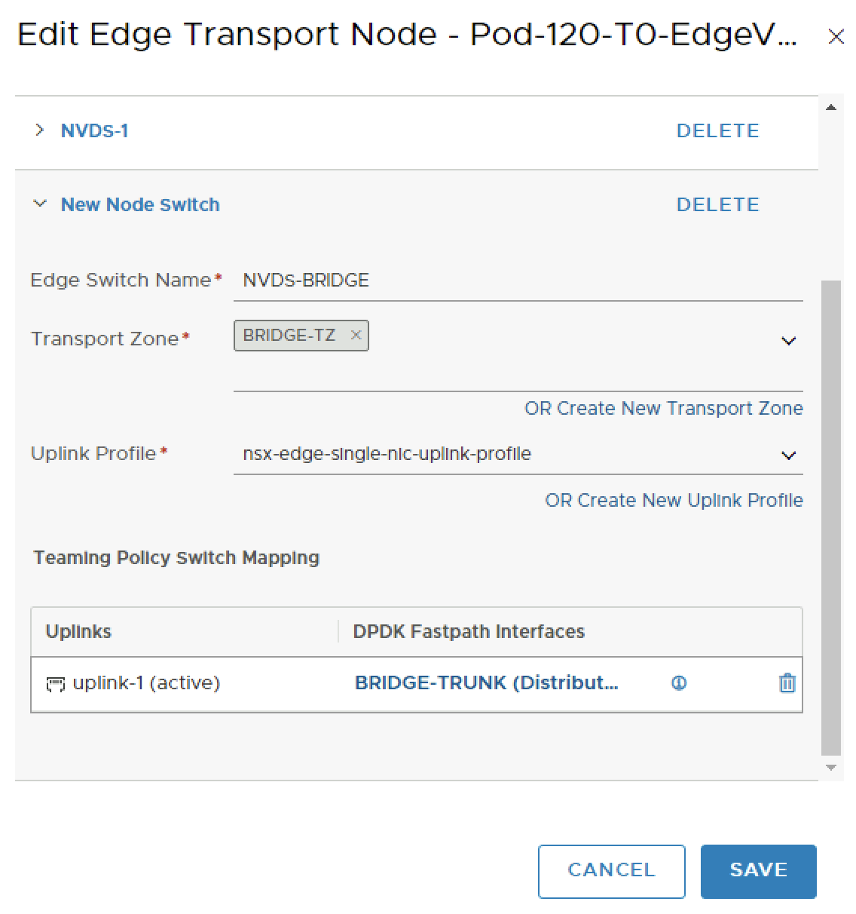Click the BRIDGE-TRUNK fastpath interface link

[486, 683]
